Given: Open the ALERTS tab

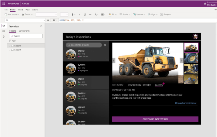Looking at the screenshot, I should point(159,85).
